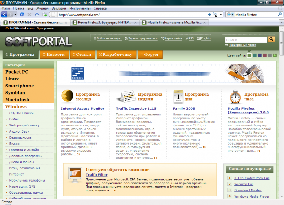
Task: Click the alarm clock icon for Программа часа
Action: coord(235,97)
